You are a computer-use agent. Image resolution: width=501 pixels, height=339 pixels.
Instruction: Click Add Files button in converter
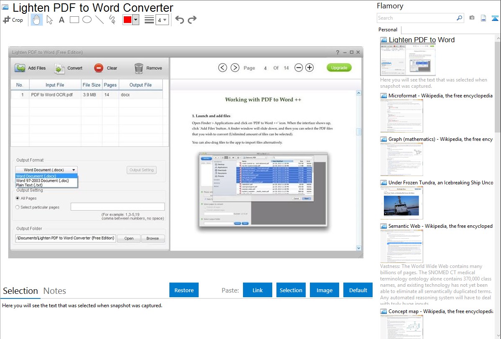[x=30, y=68]
